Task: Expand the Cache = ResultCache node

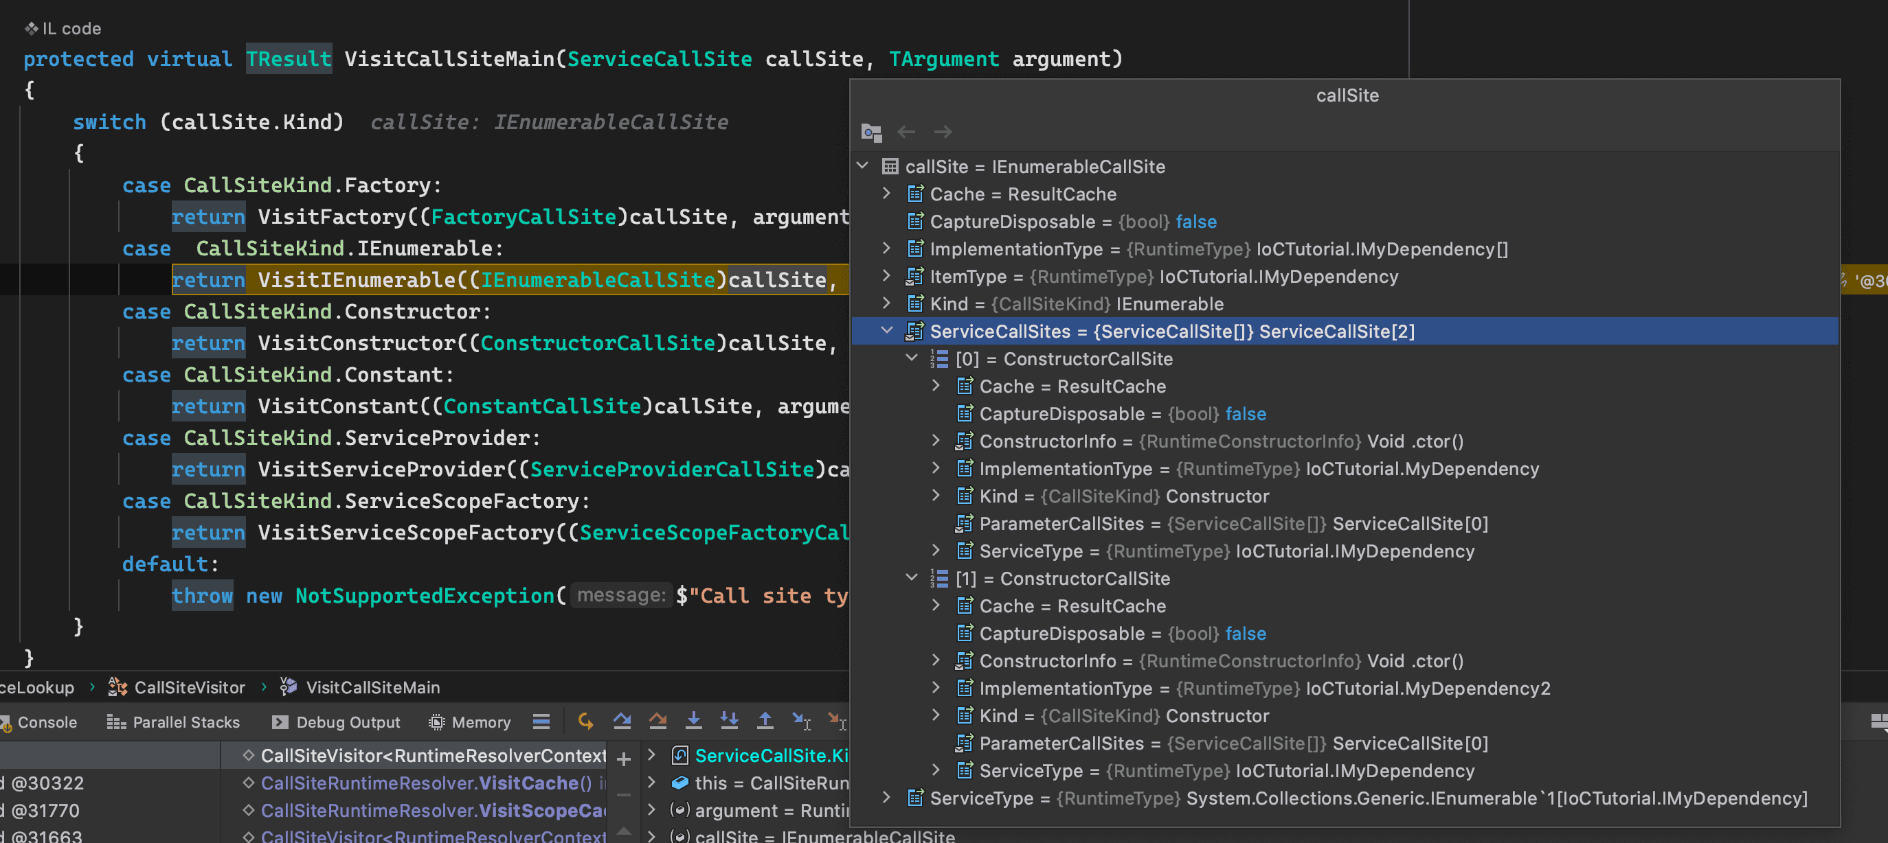Action: pyautogui.click(x=887, y=194)
